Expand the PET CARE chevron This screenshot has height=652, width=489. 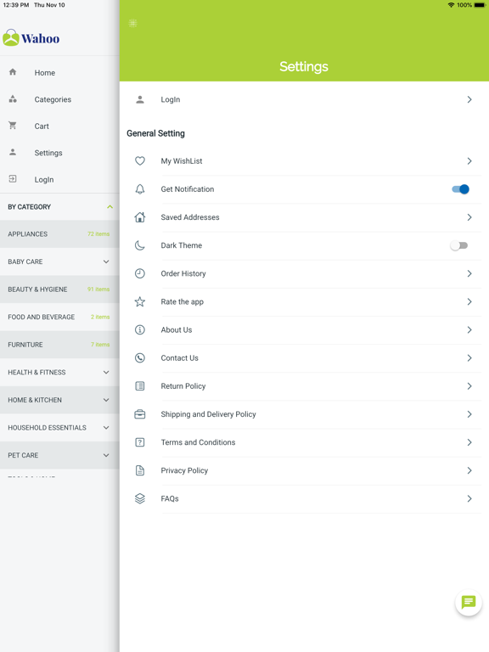pos(106,455)
